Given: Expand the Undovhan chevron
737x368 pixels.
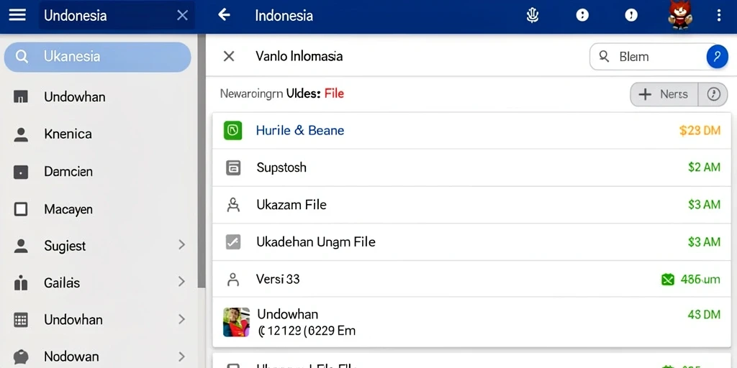Looking at the screenshot, I should pos(181,319).
